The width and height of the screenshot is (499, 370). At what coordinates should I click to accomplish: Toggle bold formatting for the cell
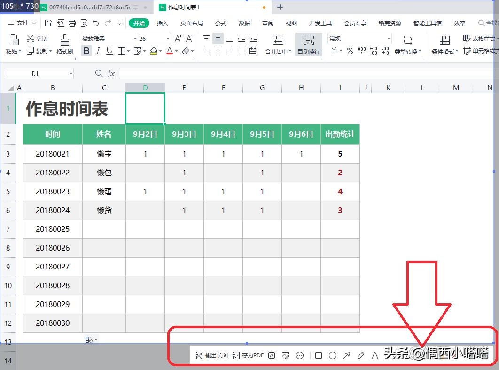tap(86, 51)
